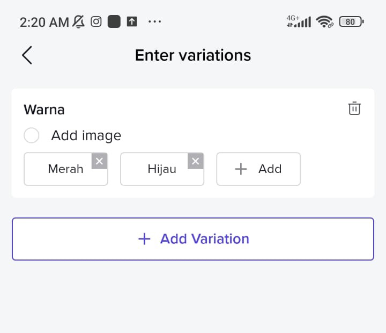Remove the Merah option

click(x=100, y=161)
